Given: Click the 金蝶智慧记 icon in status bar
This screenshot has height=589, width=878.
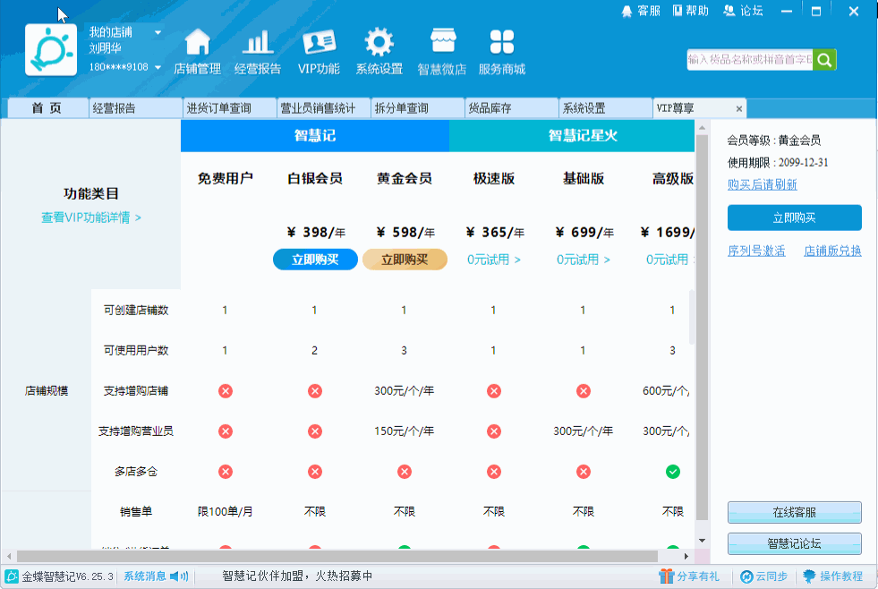Looking at the screenshot, I should point(12,576).
